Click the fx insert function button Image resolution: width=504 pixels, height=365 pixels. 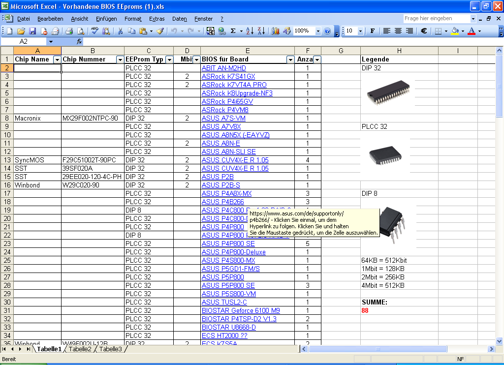coord(79,41)
